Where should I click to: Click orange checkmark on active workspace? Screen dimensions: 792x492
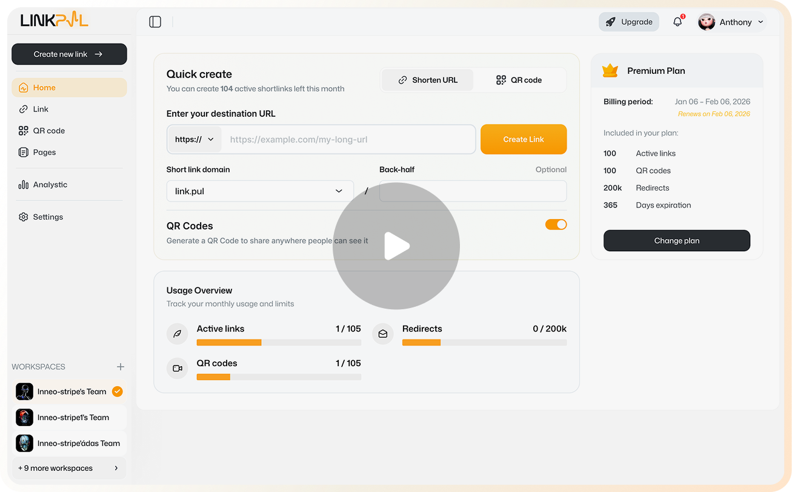(118, 392)
